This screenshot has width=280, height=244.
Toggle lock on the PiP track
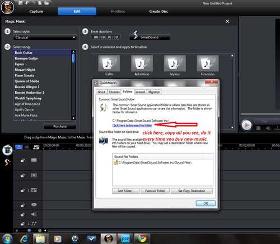(22, 190)
